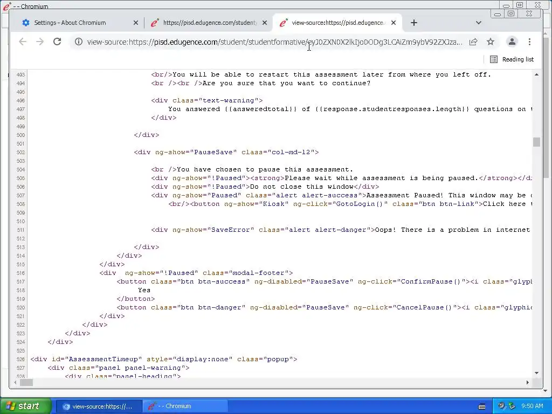Viewport: 552px width, 414px height.
Task: Reload the view-source page
Action: coord(57,42)
